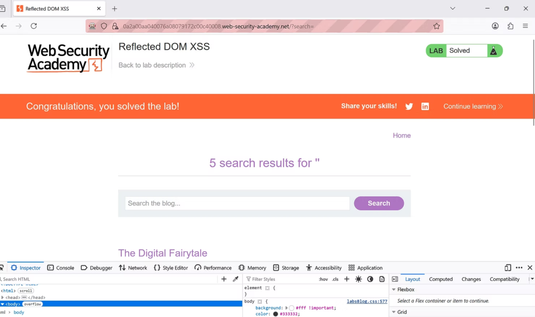
Task: Click the tracking protection shield icon
Action: point(104,26)
